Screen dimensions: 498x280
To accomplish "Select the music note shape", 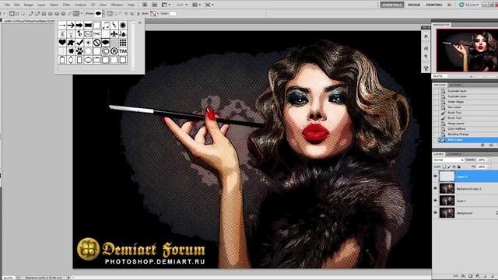I will 106,25.
